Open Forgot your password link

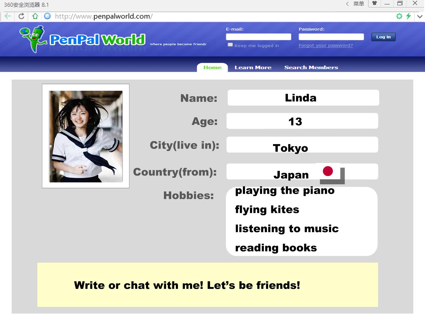pyautogui.click(x=326, y=45)
